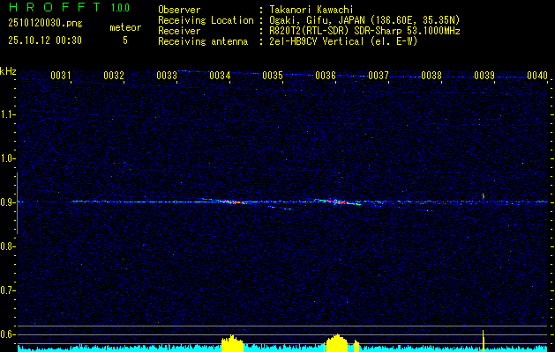
Task: Click the 0032 time marker
Action: click(x=114, y=75)
